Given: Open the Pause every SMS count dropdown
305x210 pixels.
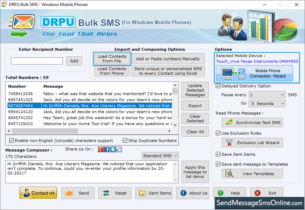Looking at the screenshot, I should (x=267, y=95).
